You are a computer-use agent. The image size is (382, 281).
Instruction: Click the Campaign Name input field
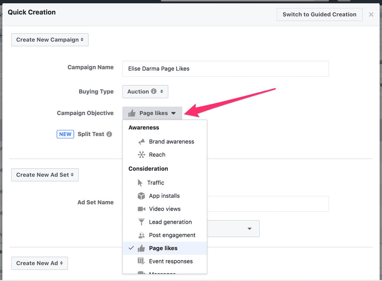tap(226, 69)
